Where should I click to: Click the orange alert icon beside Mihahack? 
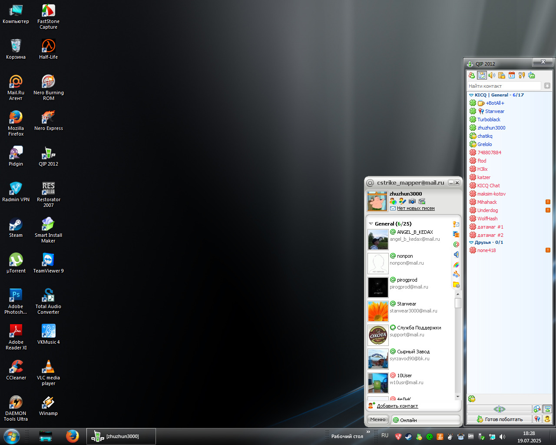[548, 202]
